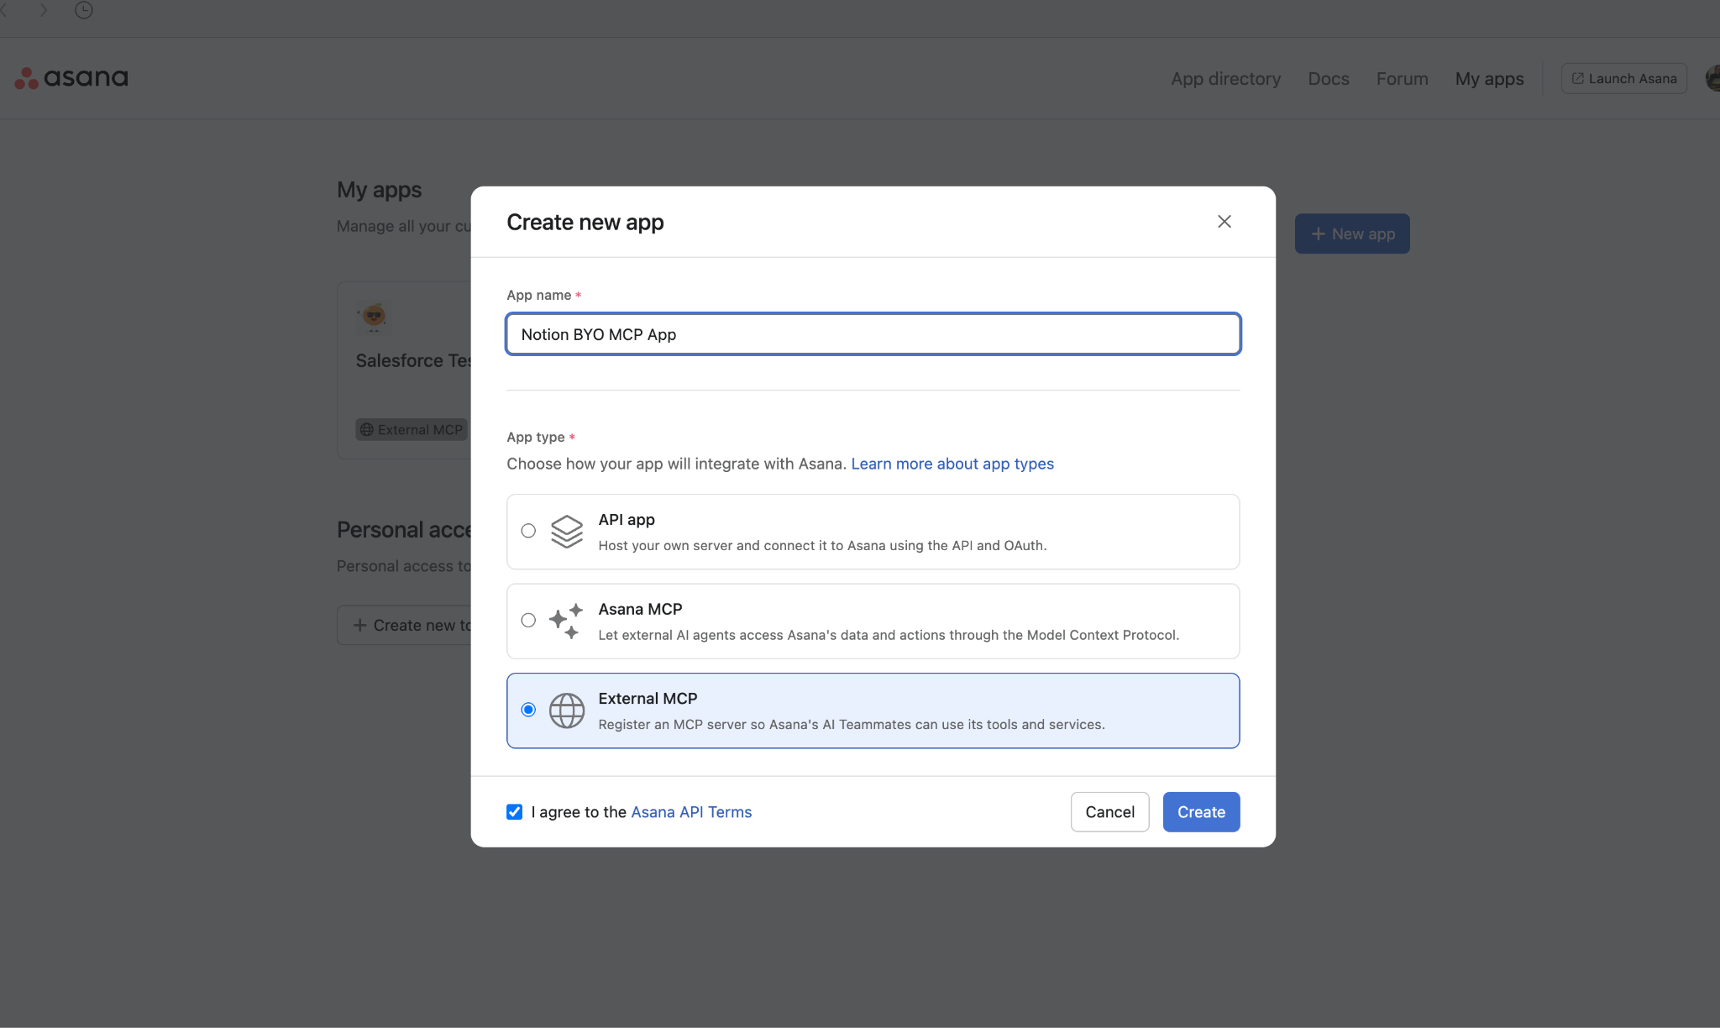This screenshot has width=1720, height=1028.
Task: Uncheck the agree to API Terms checkbox
Action: [515, 812]
